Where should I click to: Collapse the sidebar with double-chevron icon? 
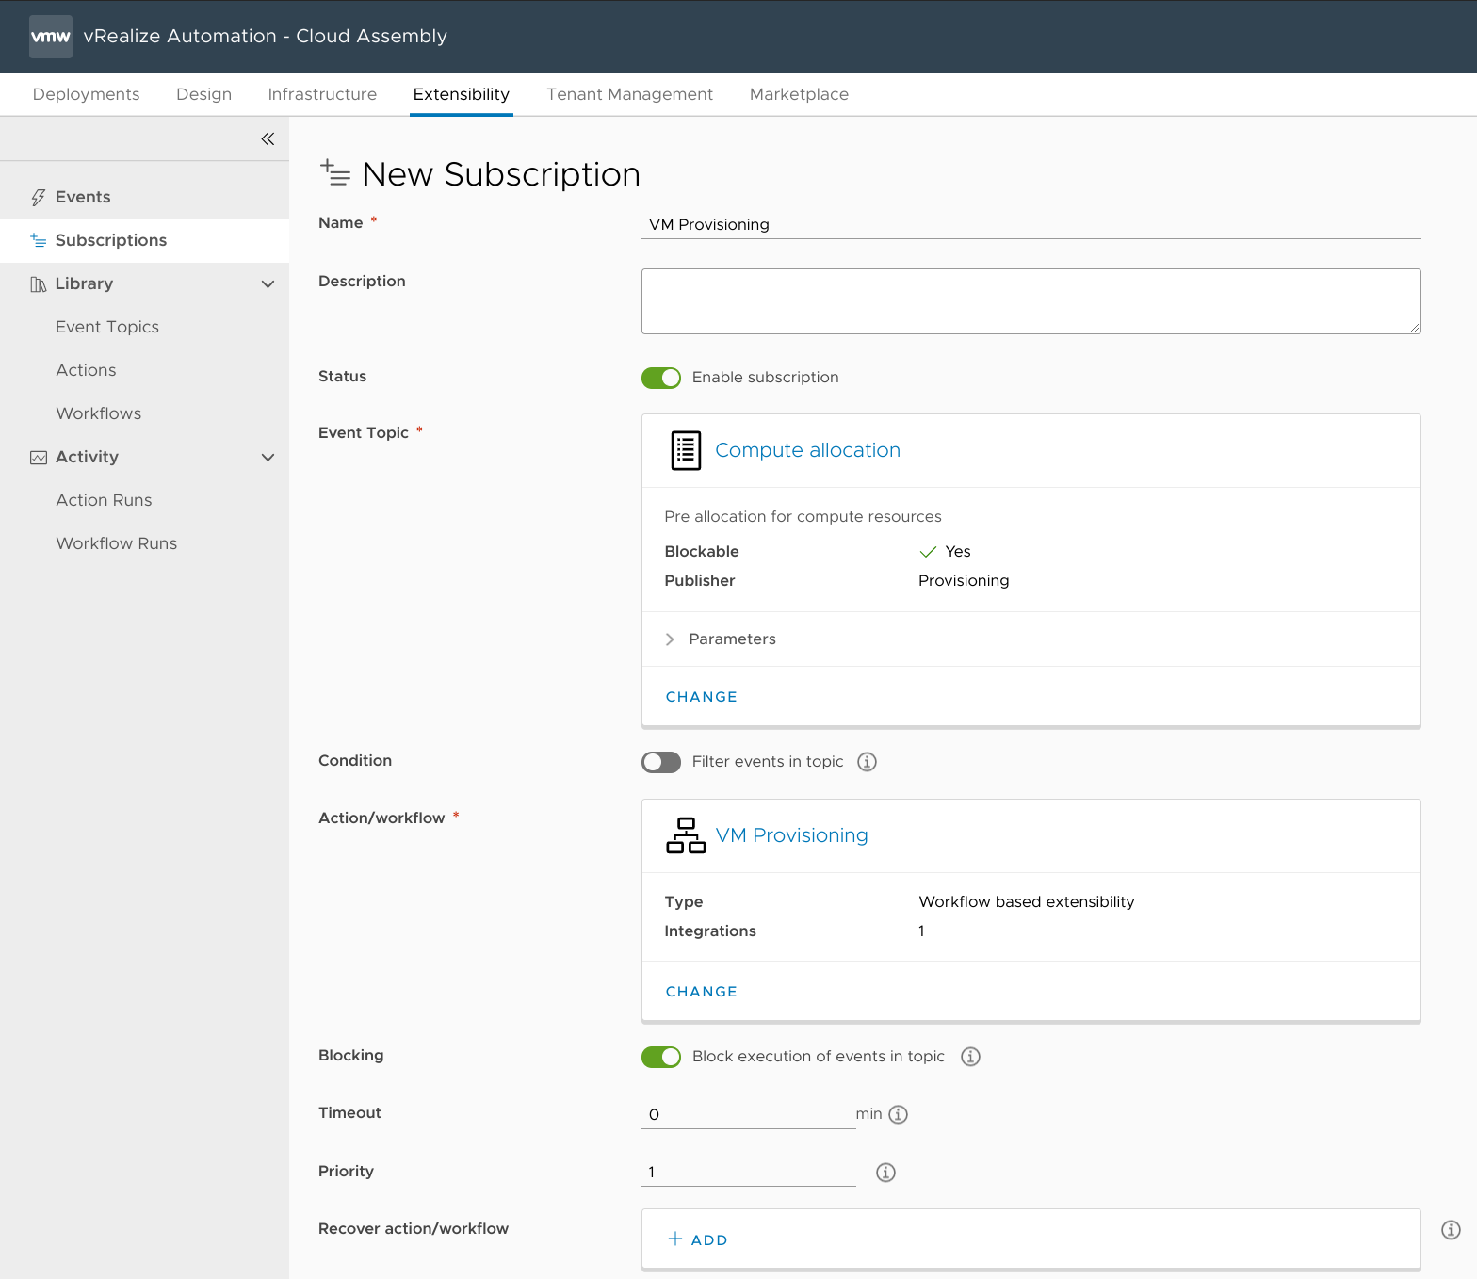click(268, 138)
